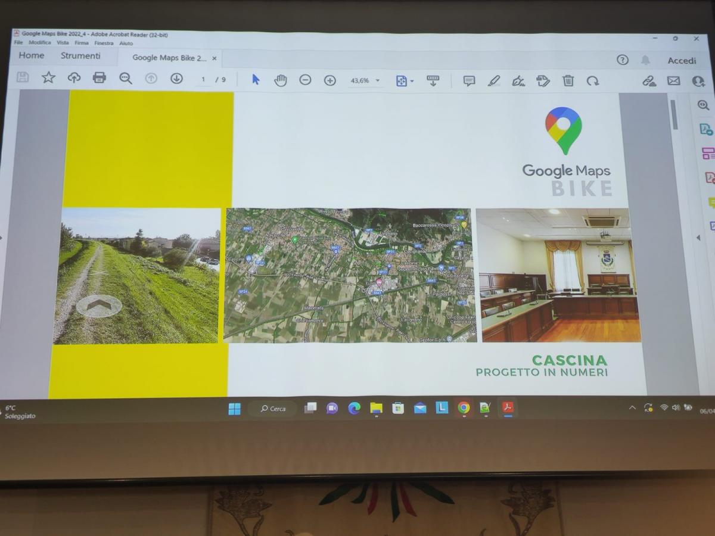The image size is (715, 536).
Task: Open File Explorer from the taskbar
Action: 376,408
